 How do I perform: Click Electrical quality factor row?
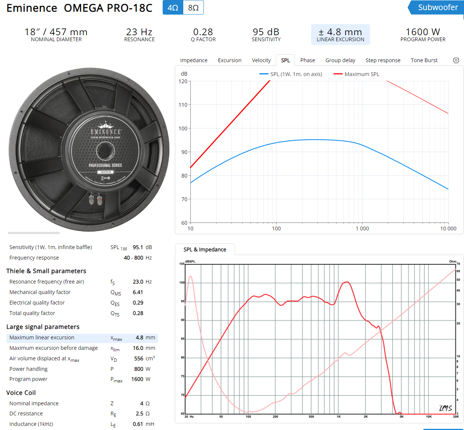click(82, 303)
